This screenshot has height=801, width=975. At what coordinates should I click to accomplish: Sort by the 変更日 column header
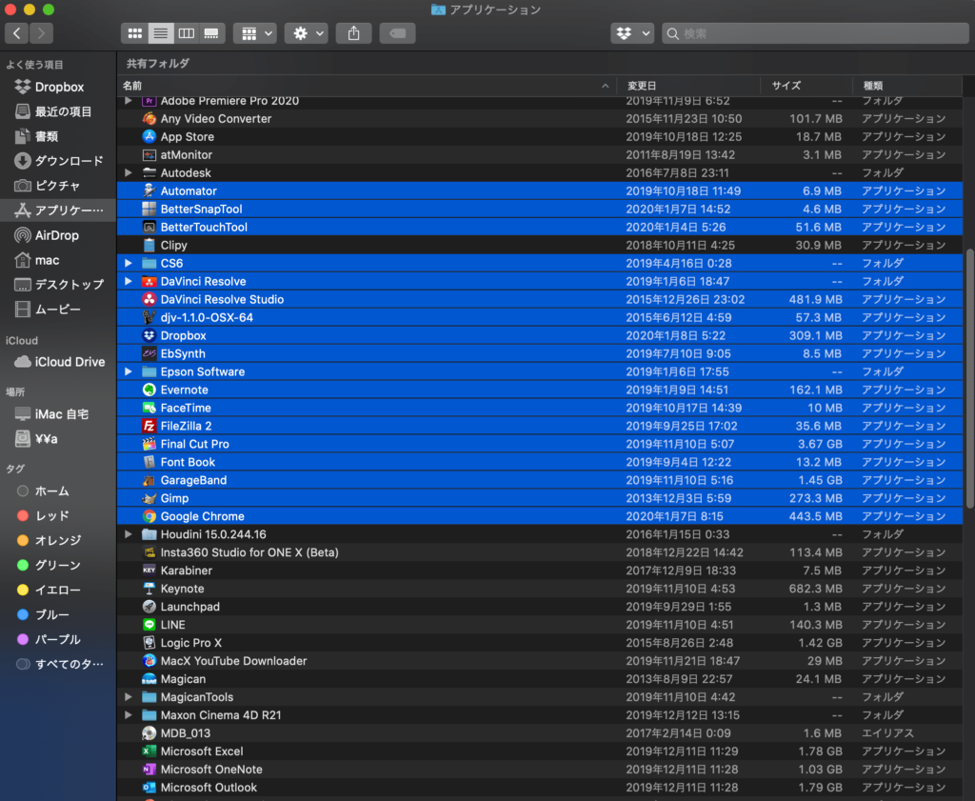[688, 86]
